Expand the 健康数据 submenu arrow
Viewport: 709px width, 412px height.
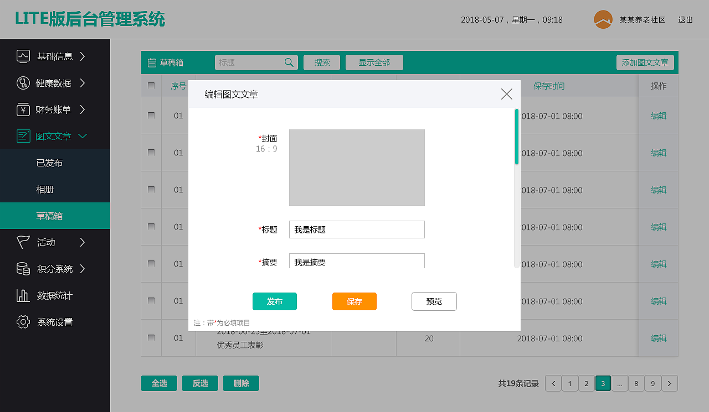point(83,83)
